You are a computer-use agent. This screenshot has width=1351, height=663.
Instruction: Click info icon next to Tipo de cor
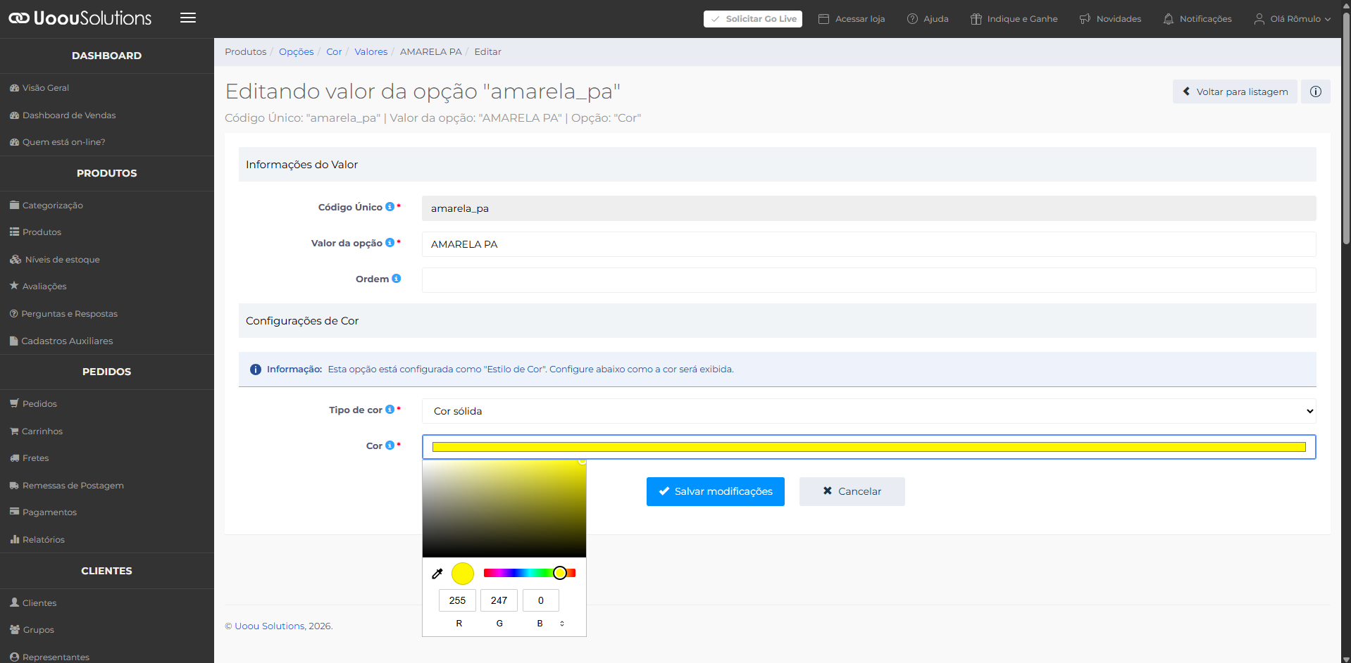pyautogui.click(x=390, y=410)
